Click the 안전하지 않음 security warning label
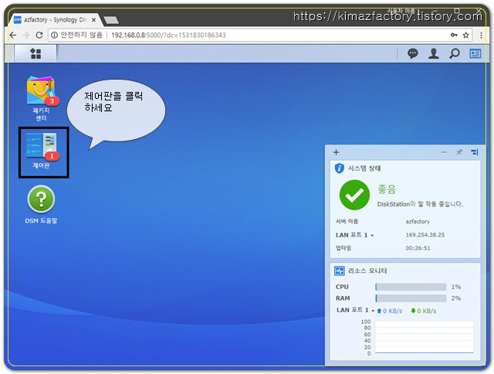Image resolution: width=494 pixels, height=374 pixels. tap(81, 35)
